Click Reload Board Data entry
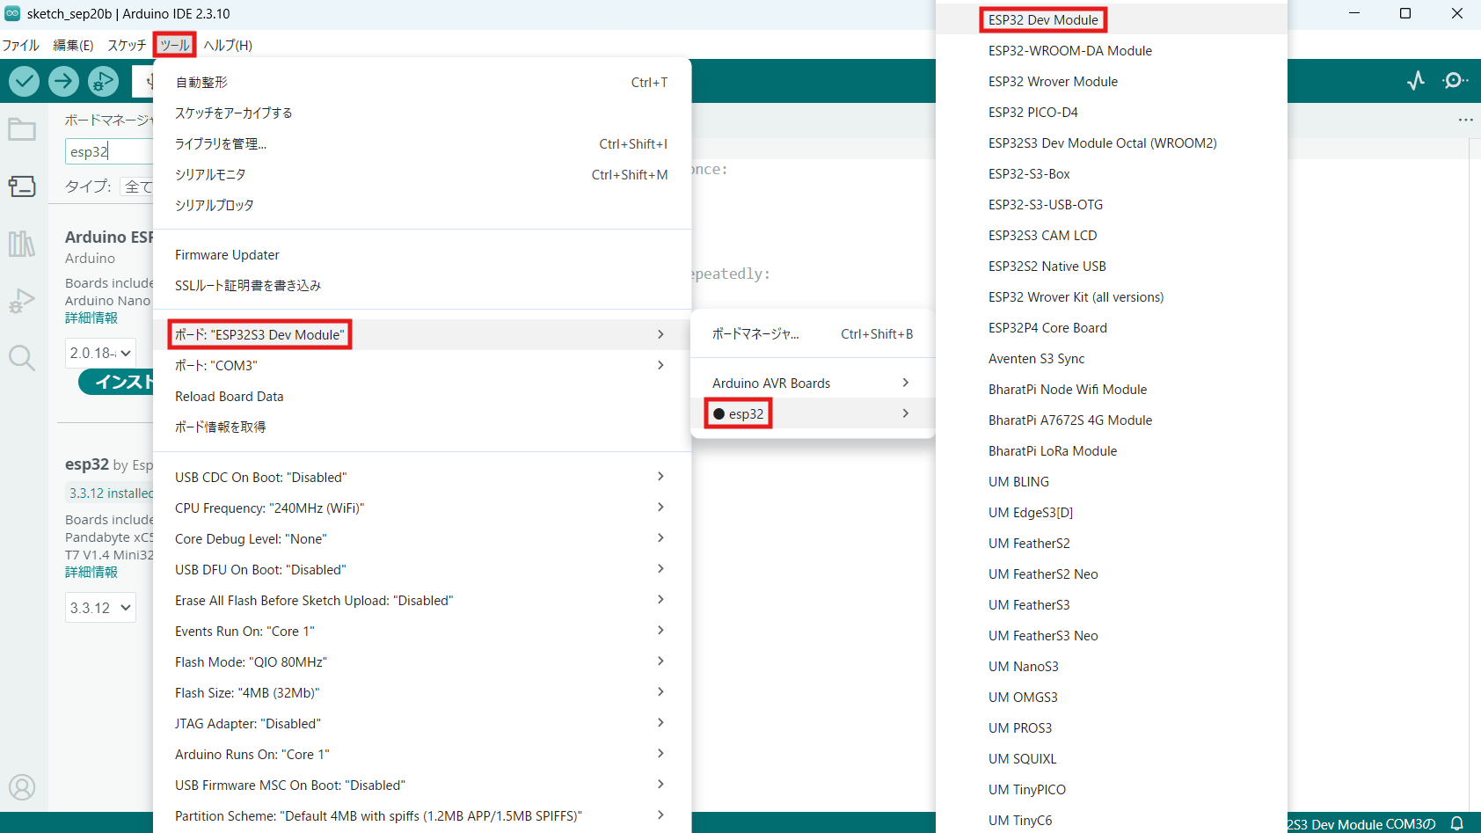The image size is (1481, 833). click(x=422, y=396)
